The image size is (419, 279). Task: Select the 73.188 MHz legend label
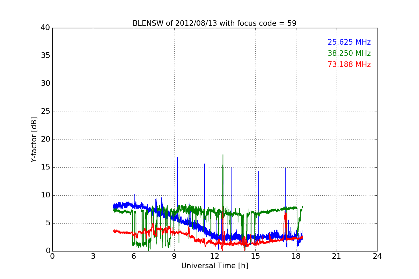point(349,65)
